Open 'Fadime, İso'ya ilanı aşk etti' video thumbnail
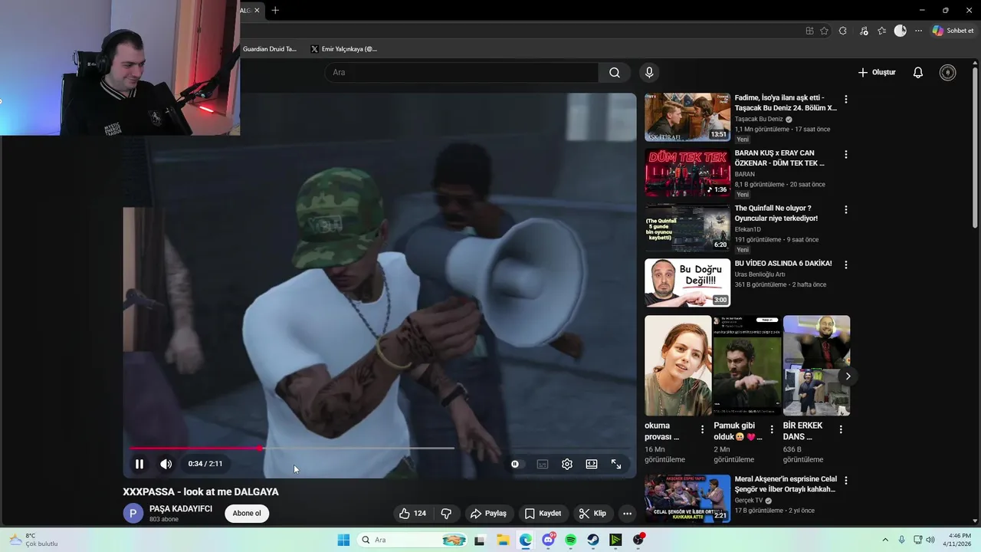The image size is (981, 552). point(687,117)
